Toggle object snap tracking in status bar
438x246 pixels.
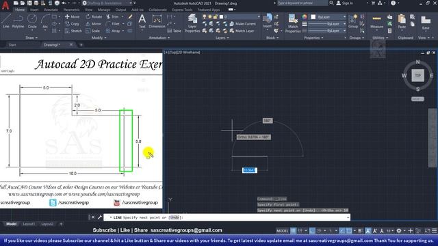point(342,231)
